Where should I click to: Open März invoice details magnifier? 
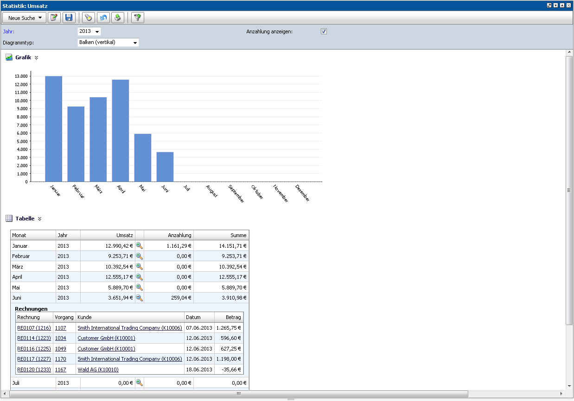[x=139, y=267]
